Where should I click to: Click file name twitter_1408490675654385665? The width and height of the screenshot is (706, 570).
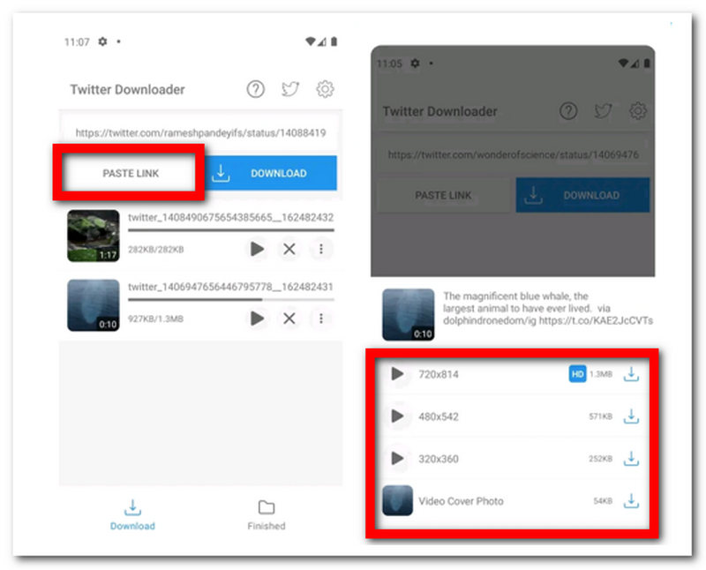click(x=230, y=217)
